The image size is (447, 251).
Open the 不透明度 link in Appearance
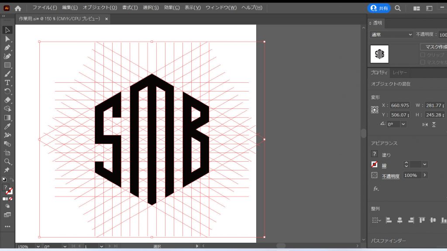[x=391, y=176]
